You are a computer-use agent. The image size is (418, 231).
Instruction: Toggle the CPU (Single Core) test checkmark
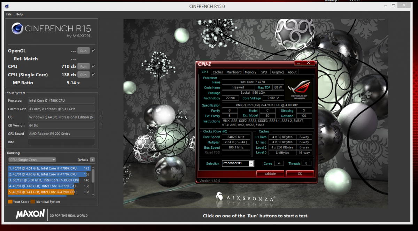click(x=93, y=75)
